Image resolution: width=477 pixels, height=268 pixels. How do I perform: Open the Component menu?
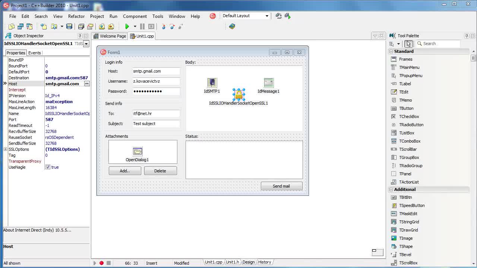point(135,16)
